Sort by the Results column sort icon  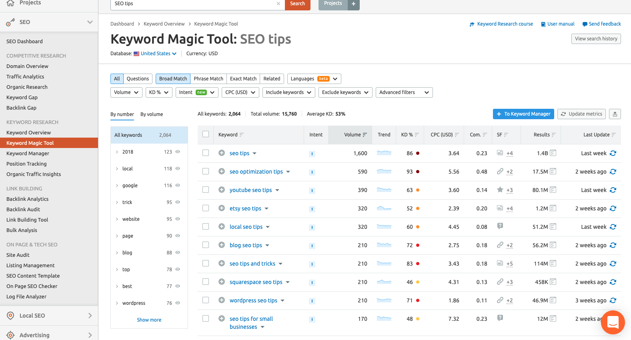click(554, 135)
